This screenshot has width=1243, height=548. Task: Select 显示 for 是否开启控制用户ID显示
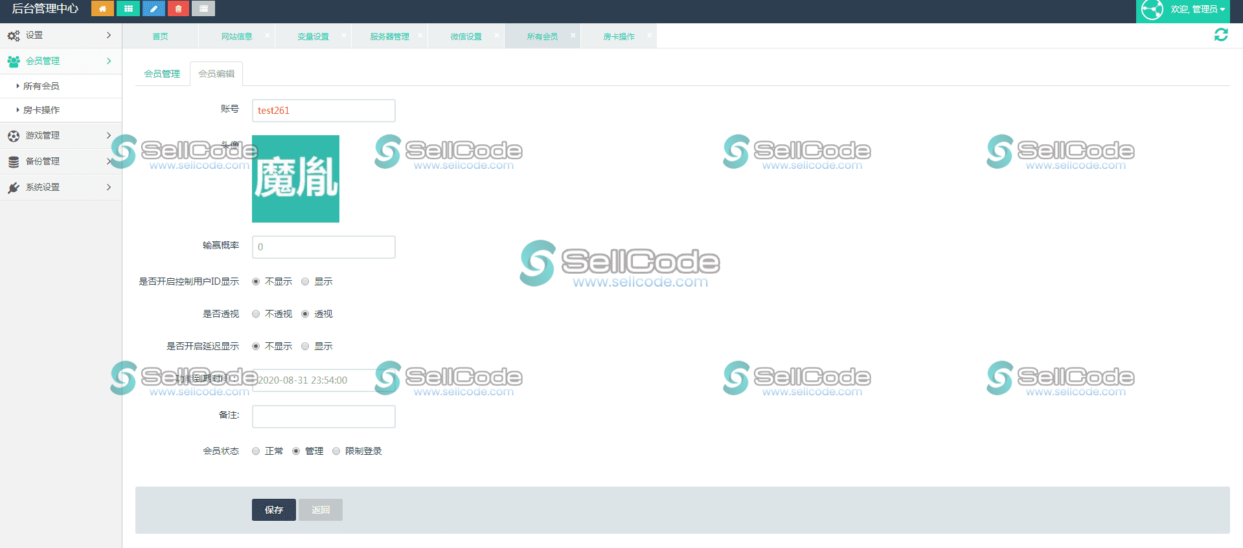[305, 281]
